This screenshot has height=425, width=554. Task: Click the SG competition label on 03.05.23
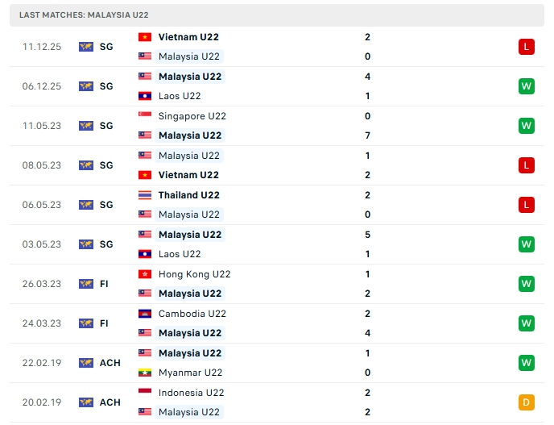(106, 244)
